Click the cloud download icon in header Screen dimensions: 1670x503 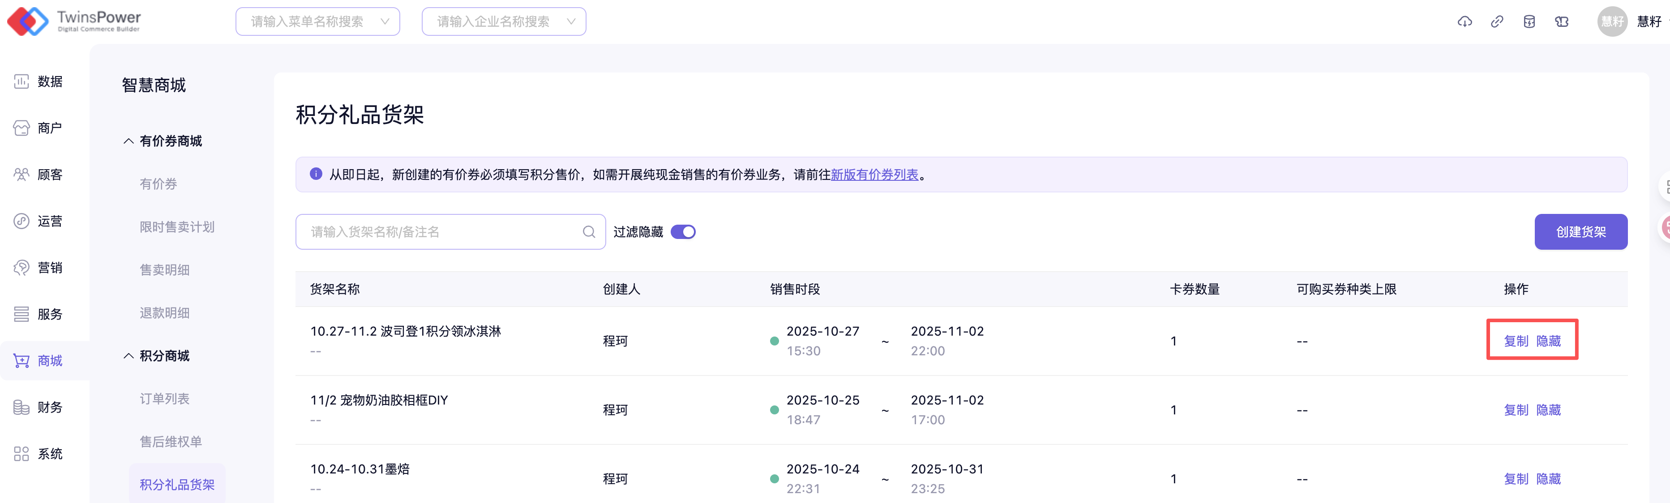pyautogui.click(x=1464, y=22)
